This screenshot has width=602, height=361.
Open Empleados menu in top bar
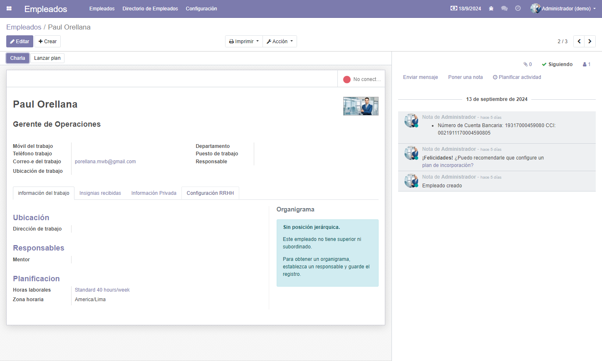(x=102, y=9)
